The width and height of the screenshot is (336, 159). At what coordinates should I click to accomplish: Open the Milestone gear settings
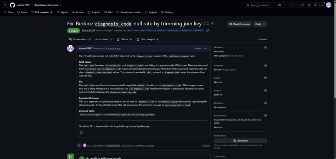266,103
